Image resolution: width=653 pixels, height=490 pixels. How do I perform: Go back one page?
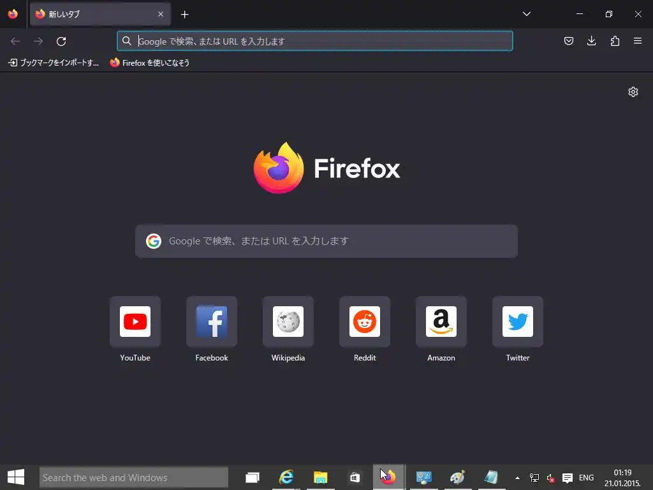(x=15, y=41)
